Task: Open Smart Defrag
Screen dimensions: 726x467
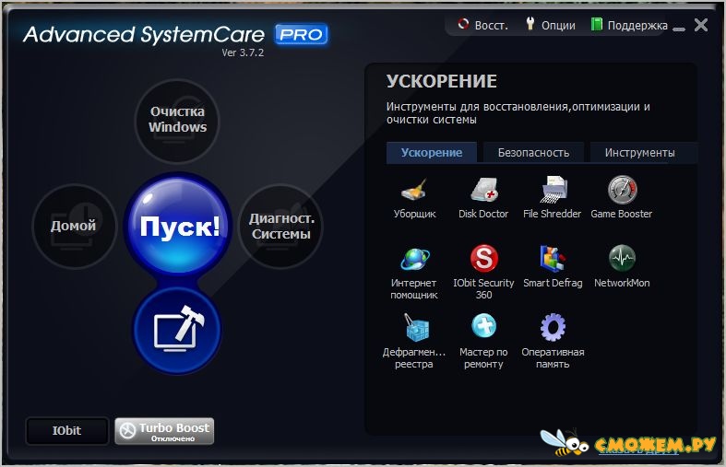Action: tap(553, 267)
